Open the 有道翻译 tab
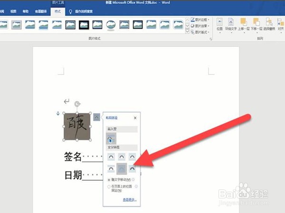Image resolution: width=285 pixels, height=213 pixels. pos(41,11)
